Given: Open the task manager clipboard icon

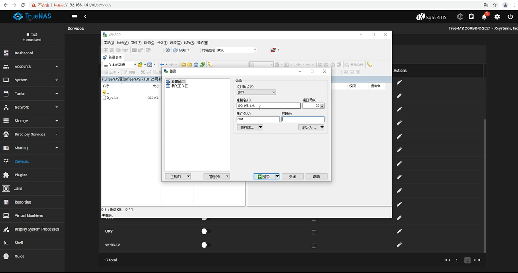Looking at the screenshot, I should [x=471, y=17].
